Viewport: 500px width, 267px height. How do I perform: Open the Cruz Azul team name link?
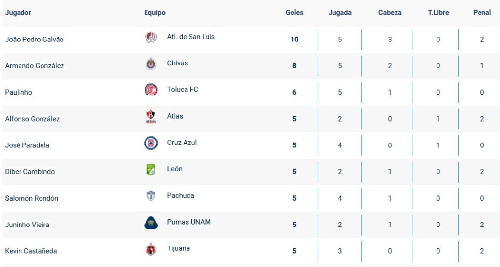pos(182,143)
